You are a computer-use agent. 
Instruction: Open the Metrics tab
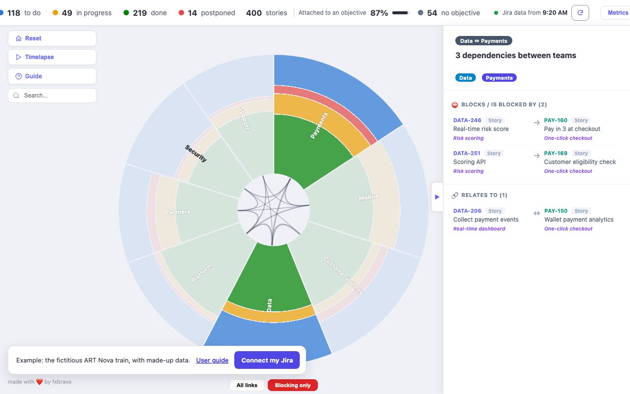(617, 13)
